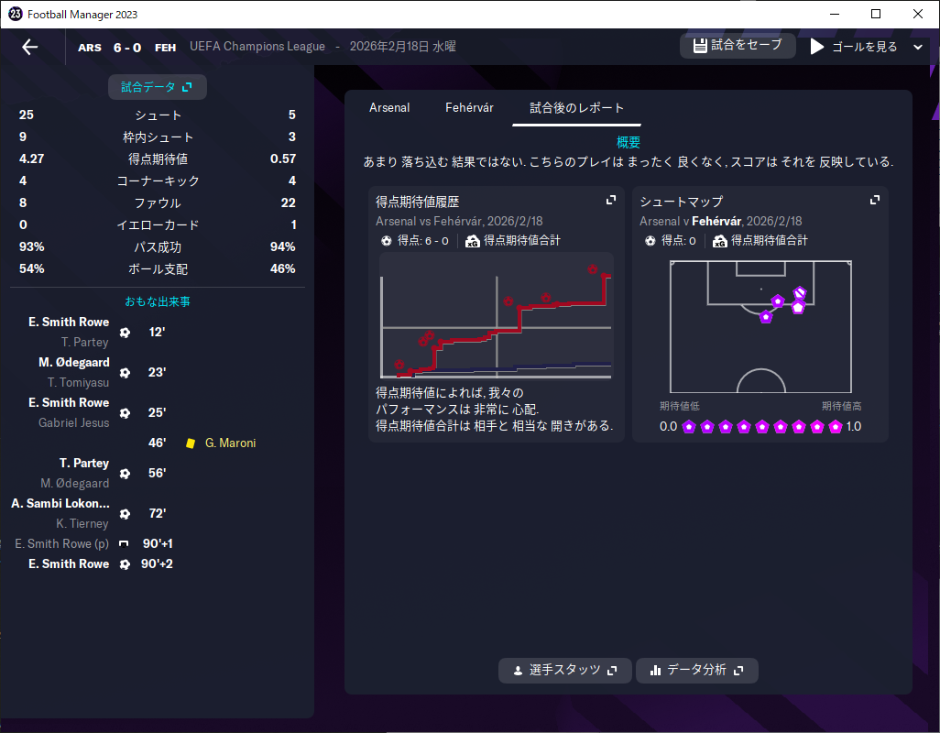Click the ボール支配 stat row label
Screen dimensions: 940x733
(158, 269)
